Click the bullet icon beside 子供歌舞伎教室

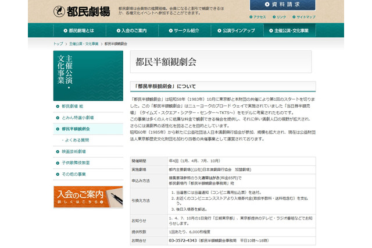pyautogui.click(x=58, y=163)
